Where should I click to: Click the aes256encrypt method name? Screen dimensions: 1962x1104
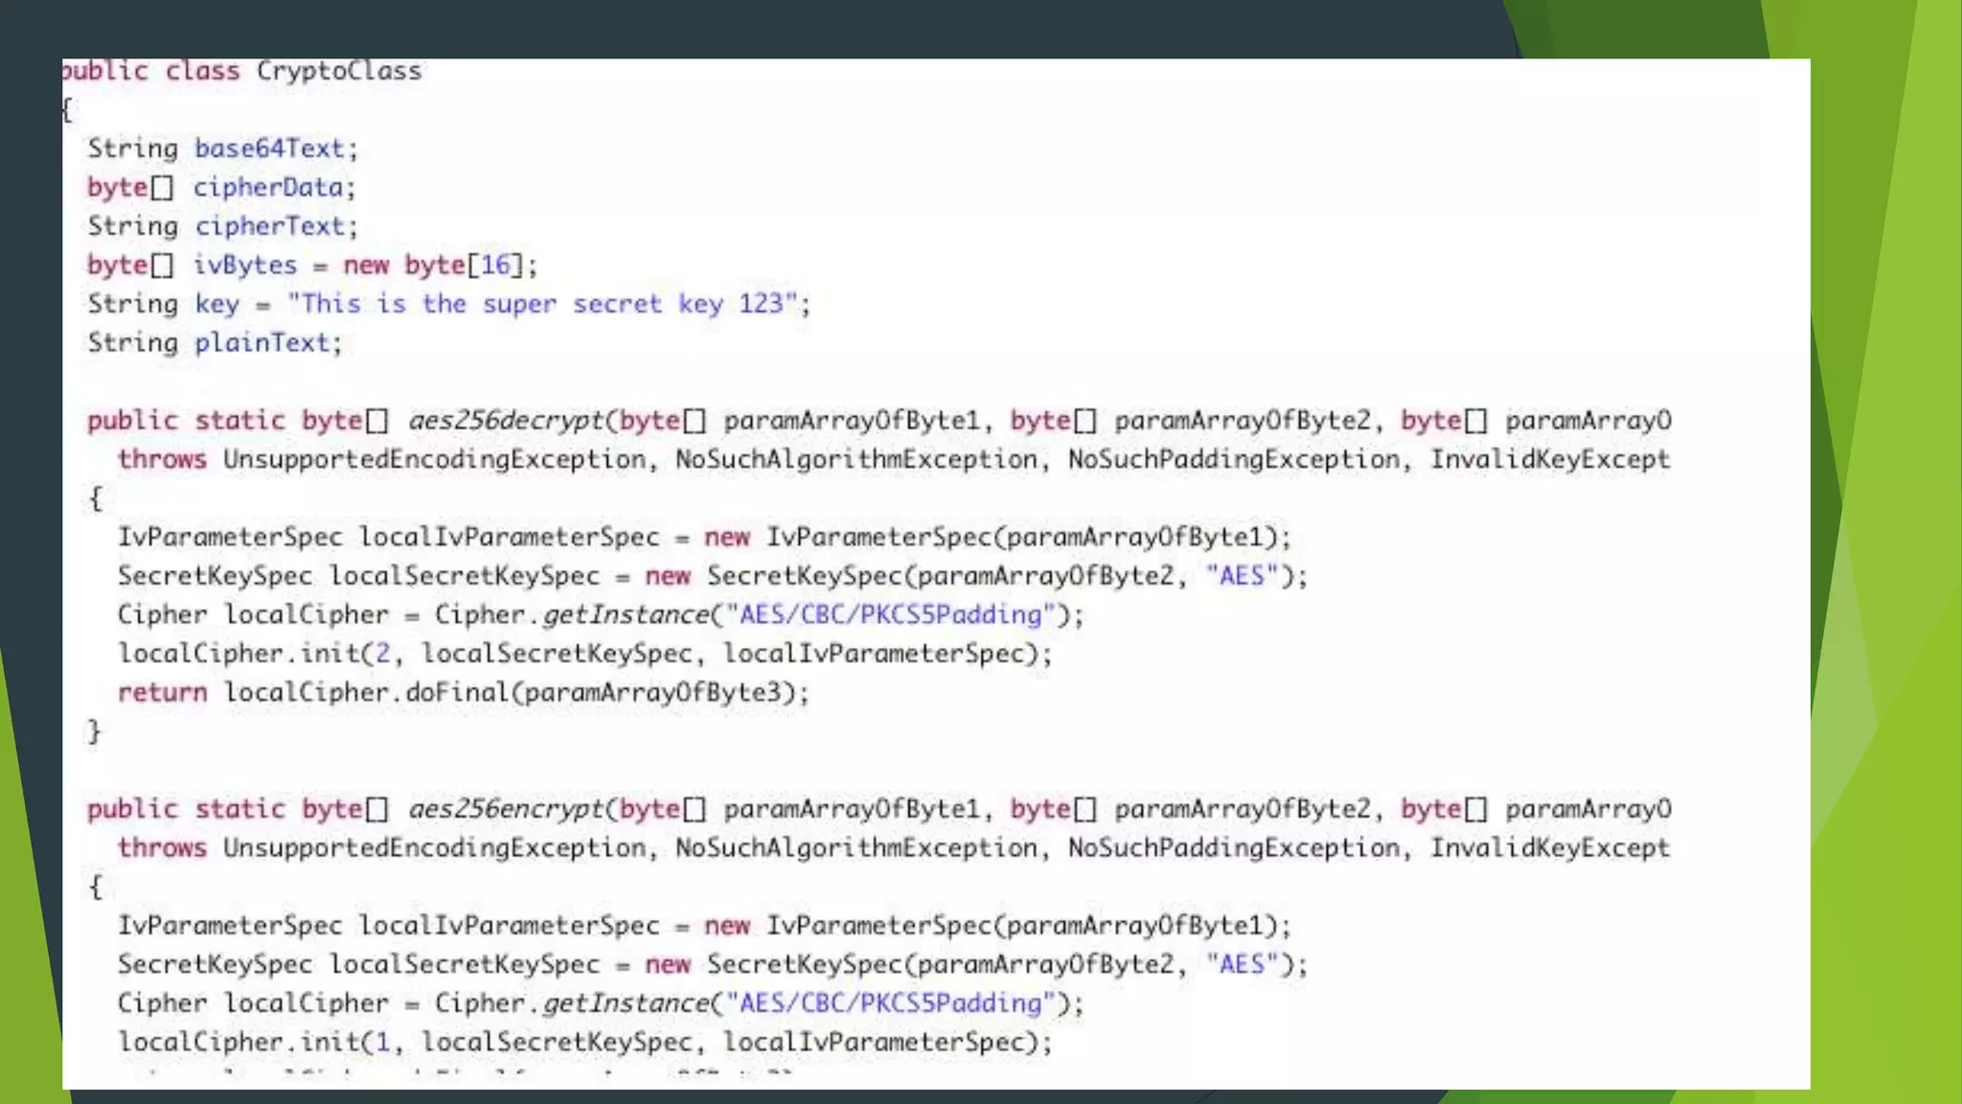pyautogui.click(x=505, y=810)
